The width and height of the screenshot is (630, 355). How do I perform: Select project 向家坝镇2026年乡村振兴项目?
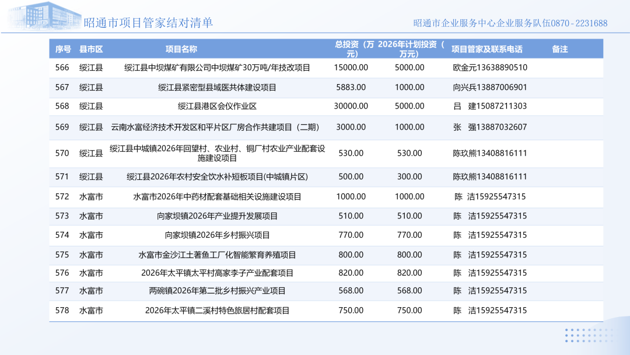pyautogui.click(x=217, y=235)
